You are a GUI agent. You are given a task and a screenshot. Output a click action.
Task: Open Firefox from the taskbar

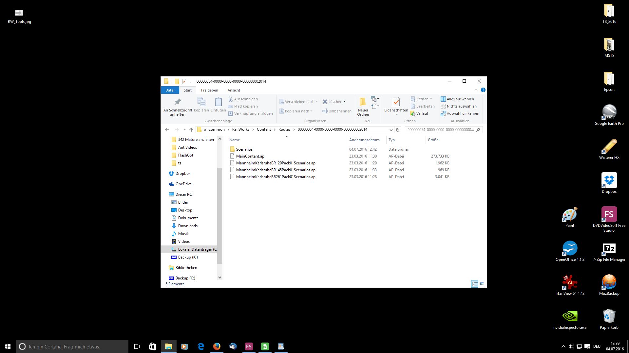[217, 346]
